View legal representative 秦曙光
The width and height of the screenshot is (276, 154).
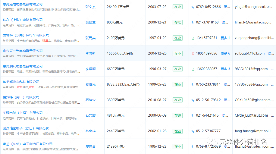pos(90,84)
